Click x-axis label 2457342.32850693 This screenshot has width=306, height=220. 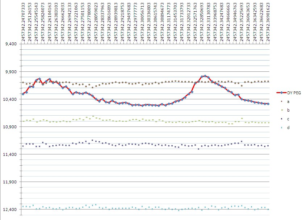pyautogui.click(x=202, y=22)
